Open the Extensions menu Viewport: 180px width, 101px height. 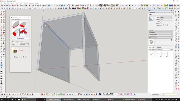click(31, 3)
